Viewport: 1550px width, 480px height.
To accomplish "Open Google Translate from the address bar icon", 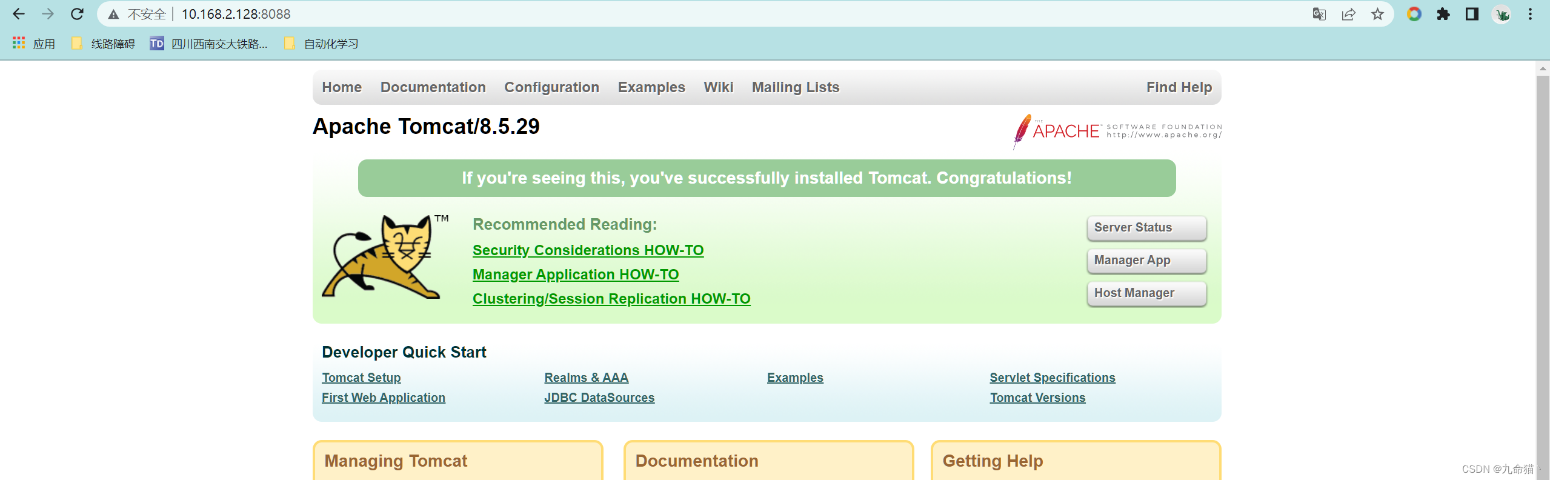I will point(1321,14).
